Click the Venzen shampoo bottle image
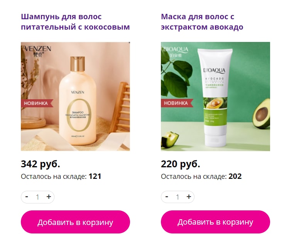 tap(75, 97)
